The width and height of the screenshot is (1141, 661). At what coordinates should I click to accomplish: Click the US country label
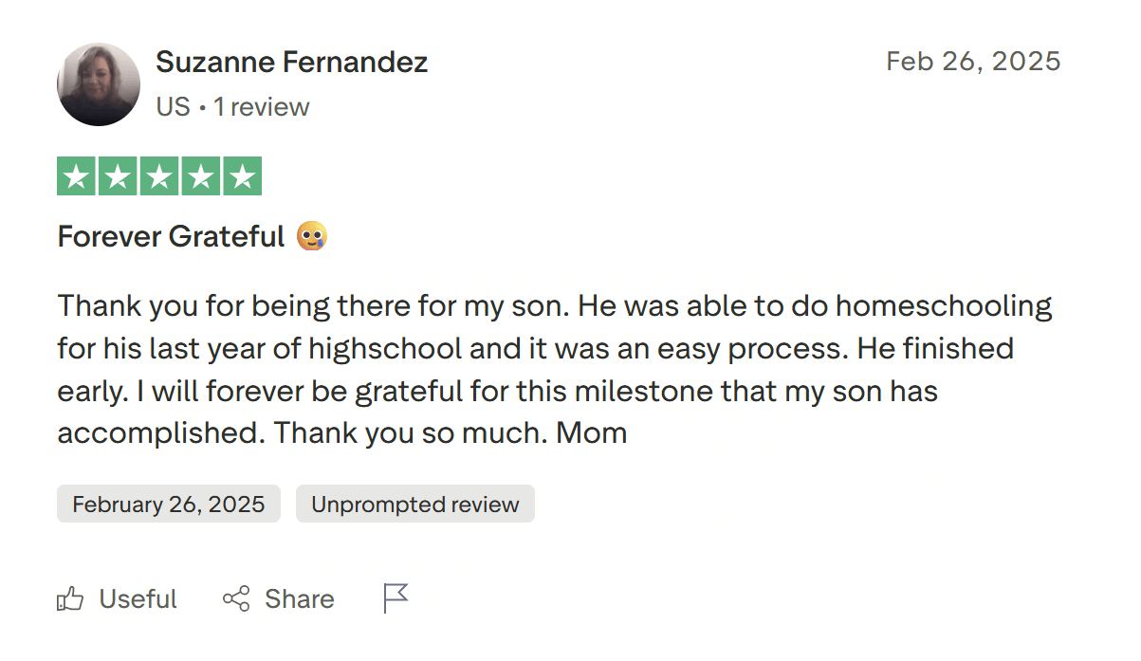click(x=173, y=106)
